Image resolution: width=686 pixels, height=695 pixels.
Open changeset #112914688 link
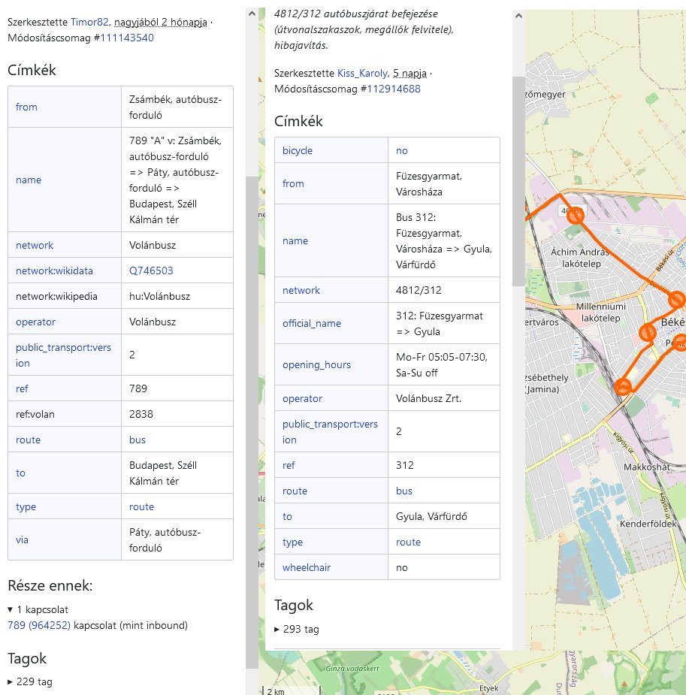[394, 89]
